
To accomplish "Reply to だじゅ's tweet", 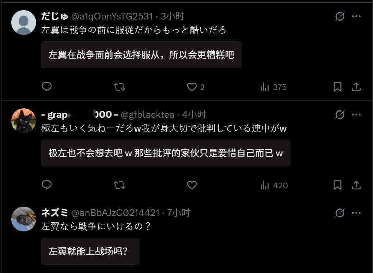I will coord(47,87).
